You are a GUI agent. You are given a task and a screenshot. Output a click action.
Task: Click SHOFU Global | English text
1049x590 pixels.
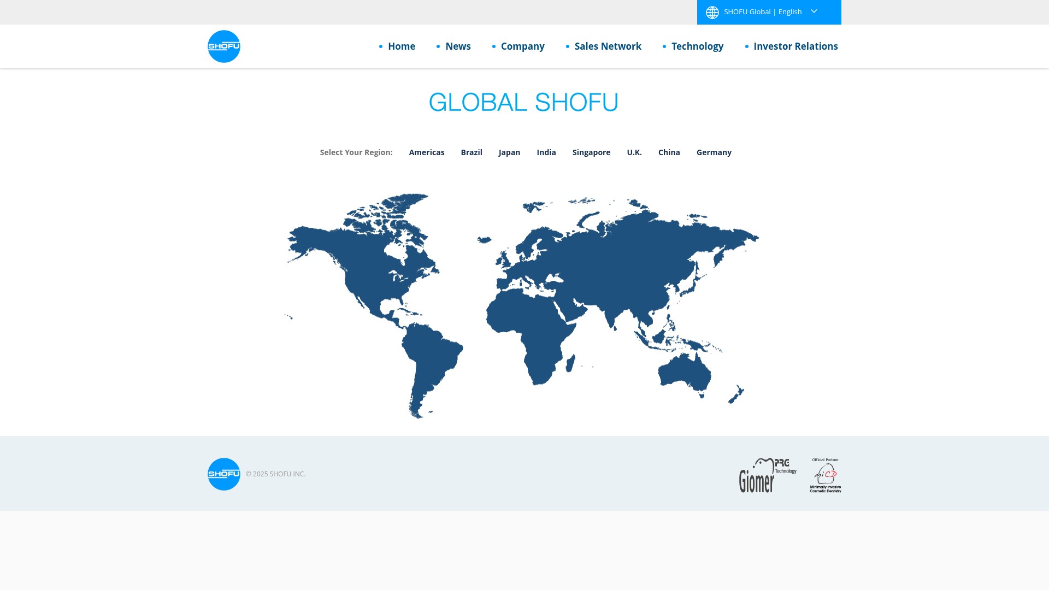pos(763,11)
